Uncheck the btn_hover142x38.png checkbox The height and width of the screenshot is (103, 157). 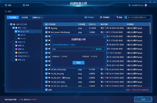click(46, 32)
